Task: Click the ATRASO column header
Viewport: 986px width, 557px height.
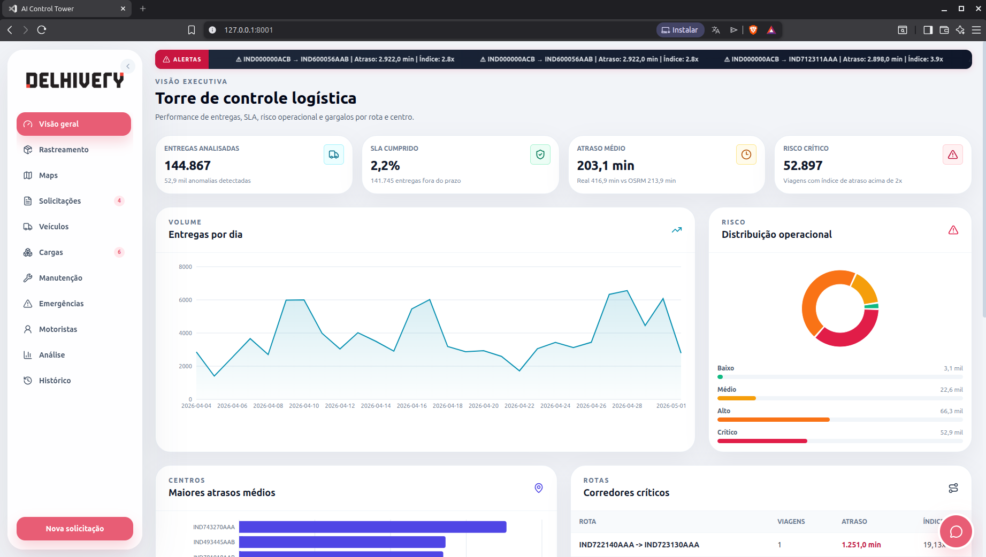Action: click(854, 522)
